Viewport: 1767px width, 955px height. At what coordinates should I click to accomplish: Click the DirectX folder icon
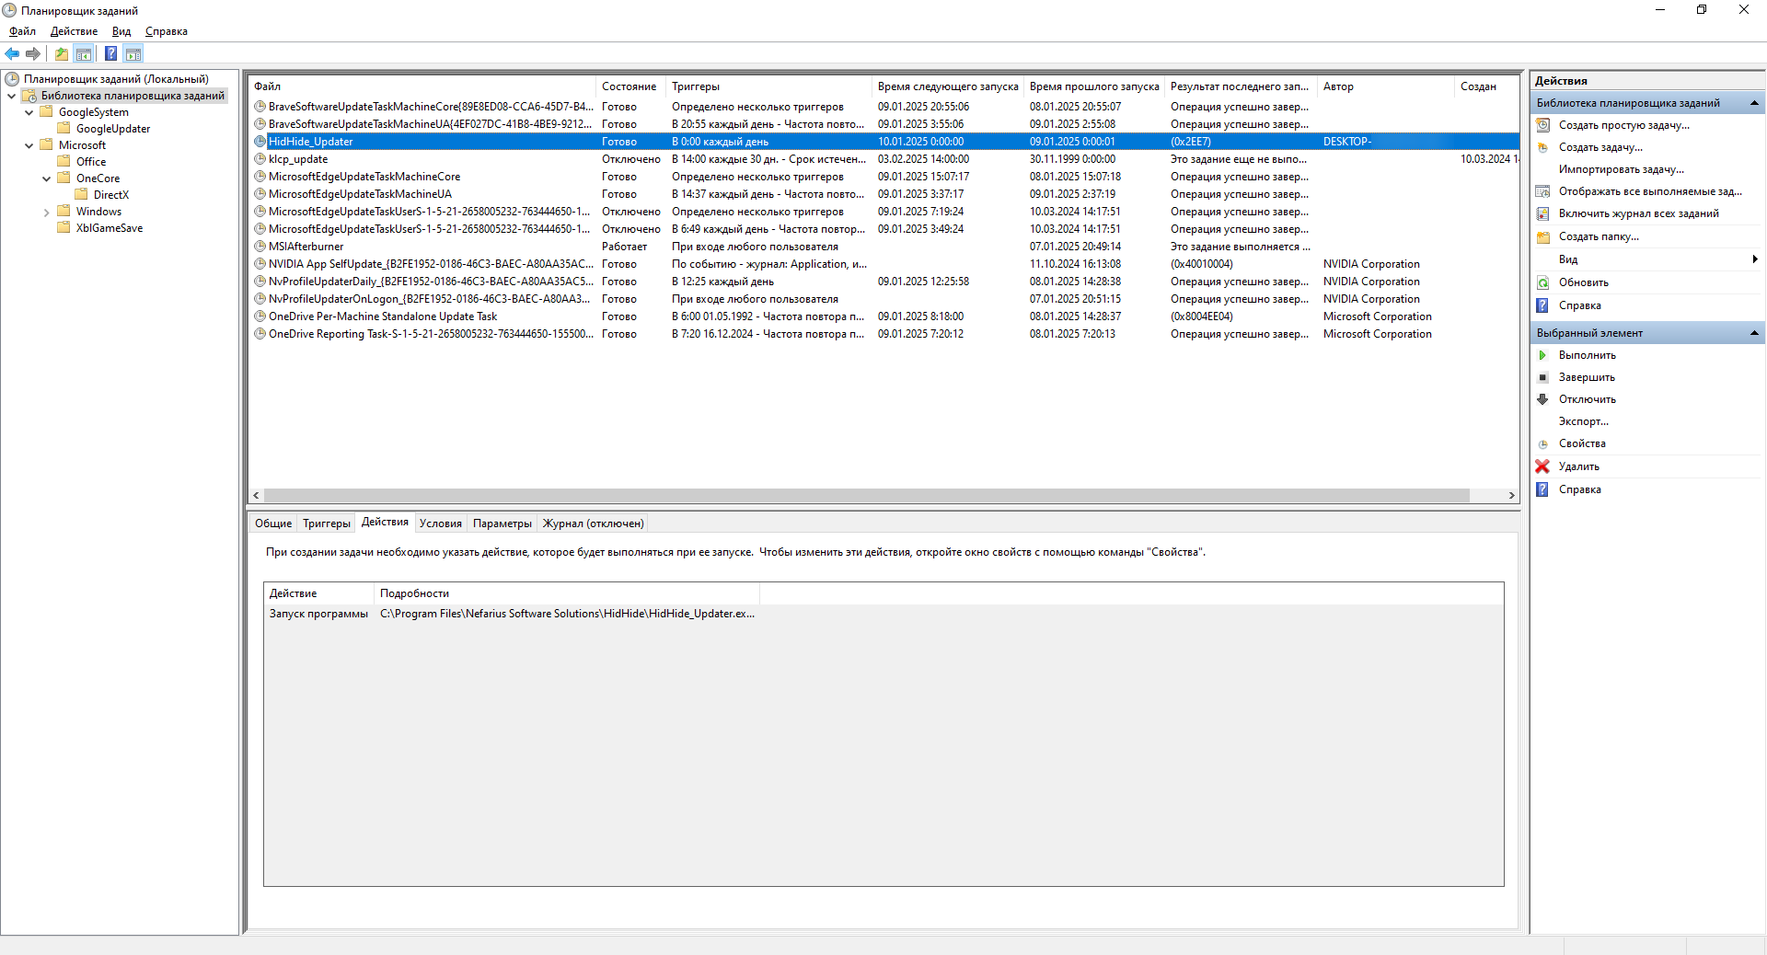(x=82, y=194)
